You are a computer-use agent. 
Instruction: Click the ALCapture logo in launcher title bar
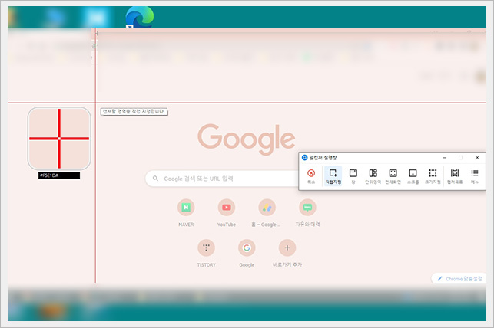pyautogui.click(x=304, y=157)
